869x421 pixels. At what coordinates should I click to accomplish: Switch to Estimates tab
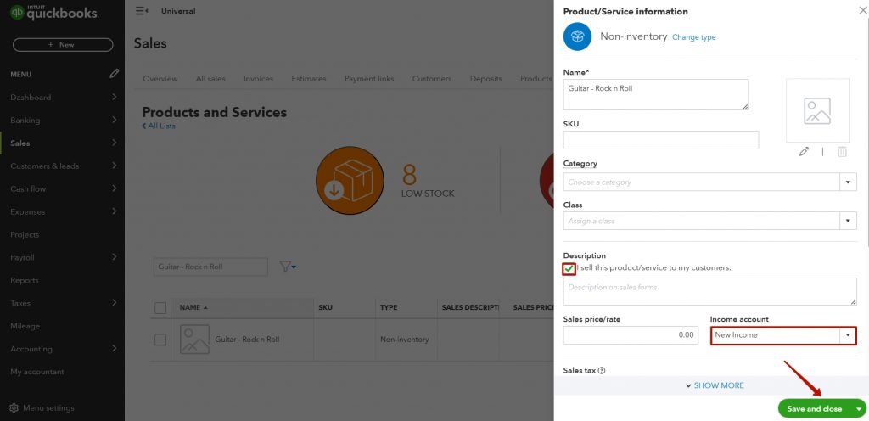[x=309, y=79]
